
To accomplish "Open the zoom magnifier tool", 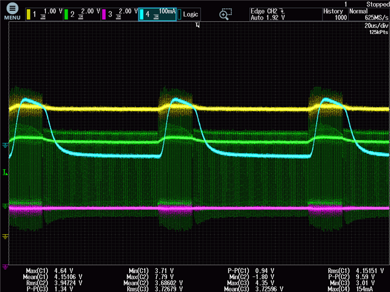I will click(225, 14).
